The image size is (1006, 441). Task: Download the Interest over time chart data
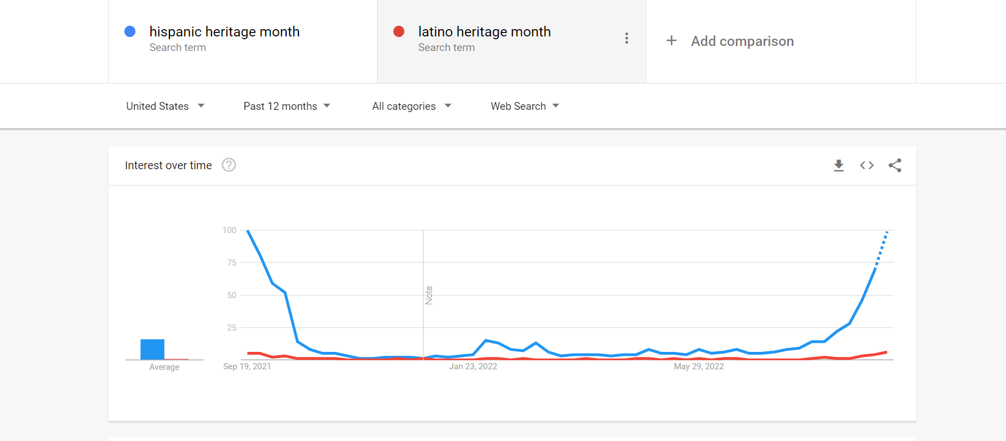(x=839, y=165)
